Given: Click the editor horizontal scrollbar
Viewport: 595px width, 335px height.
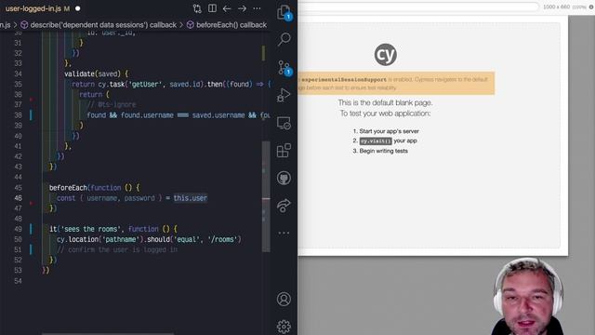Looking at the screenshot, I should (108, 333).
